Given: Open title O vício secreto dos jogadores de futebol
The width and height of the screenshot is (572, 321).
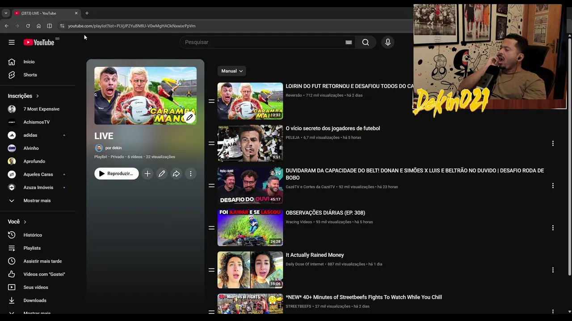Looking at the screenshot, I should (x=333, y=128).
